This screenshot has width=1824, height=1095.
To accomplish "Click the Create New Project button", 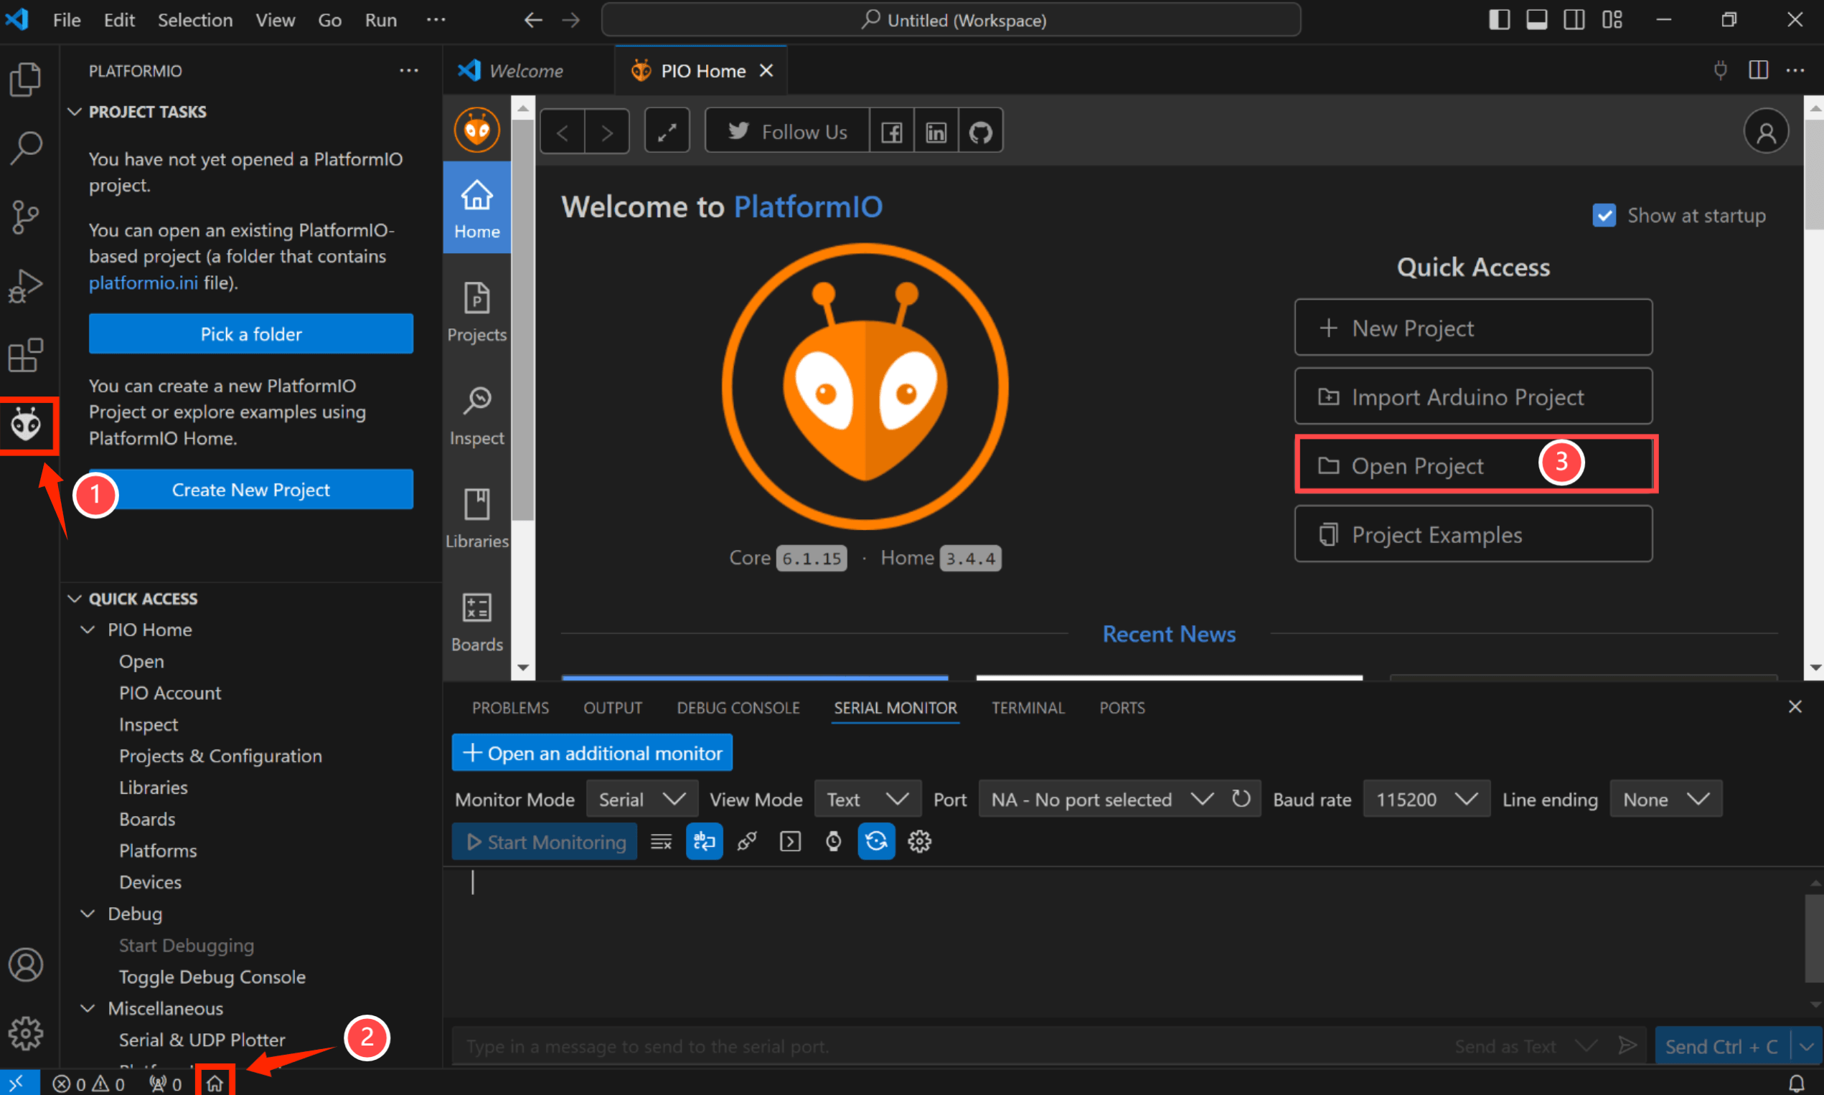I will coord(251,489).
